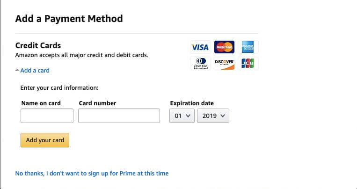Click the Credit Cards section heading
Screen dimensions: 357x189
[38, 45]
